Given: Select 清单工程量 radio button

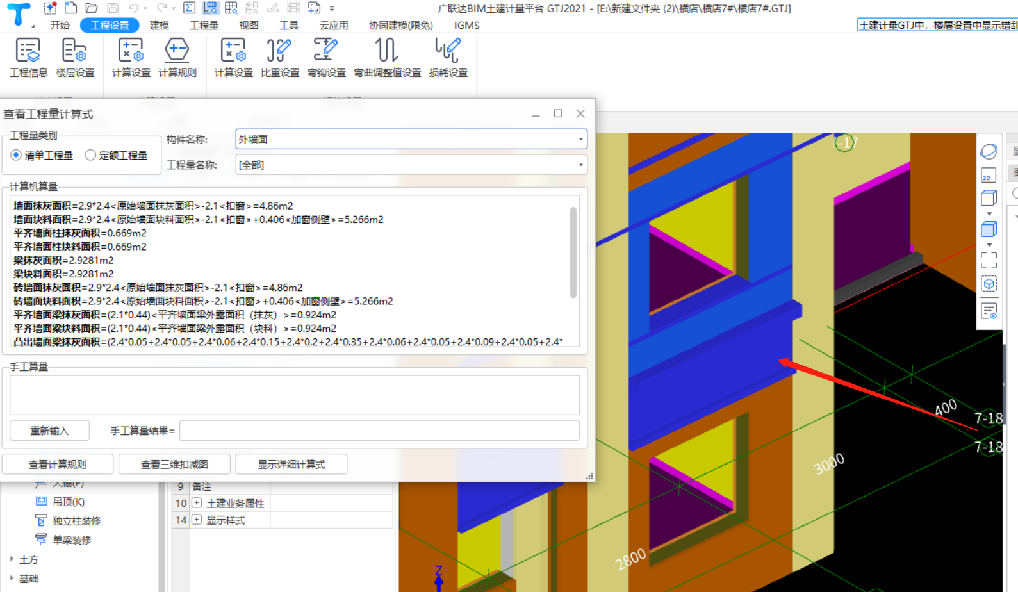Looking at the screenshot, I should click(16, 155).
